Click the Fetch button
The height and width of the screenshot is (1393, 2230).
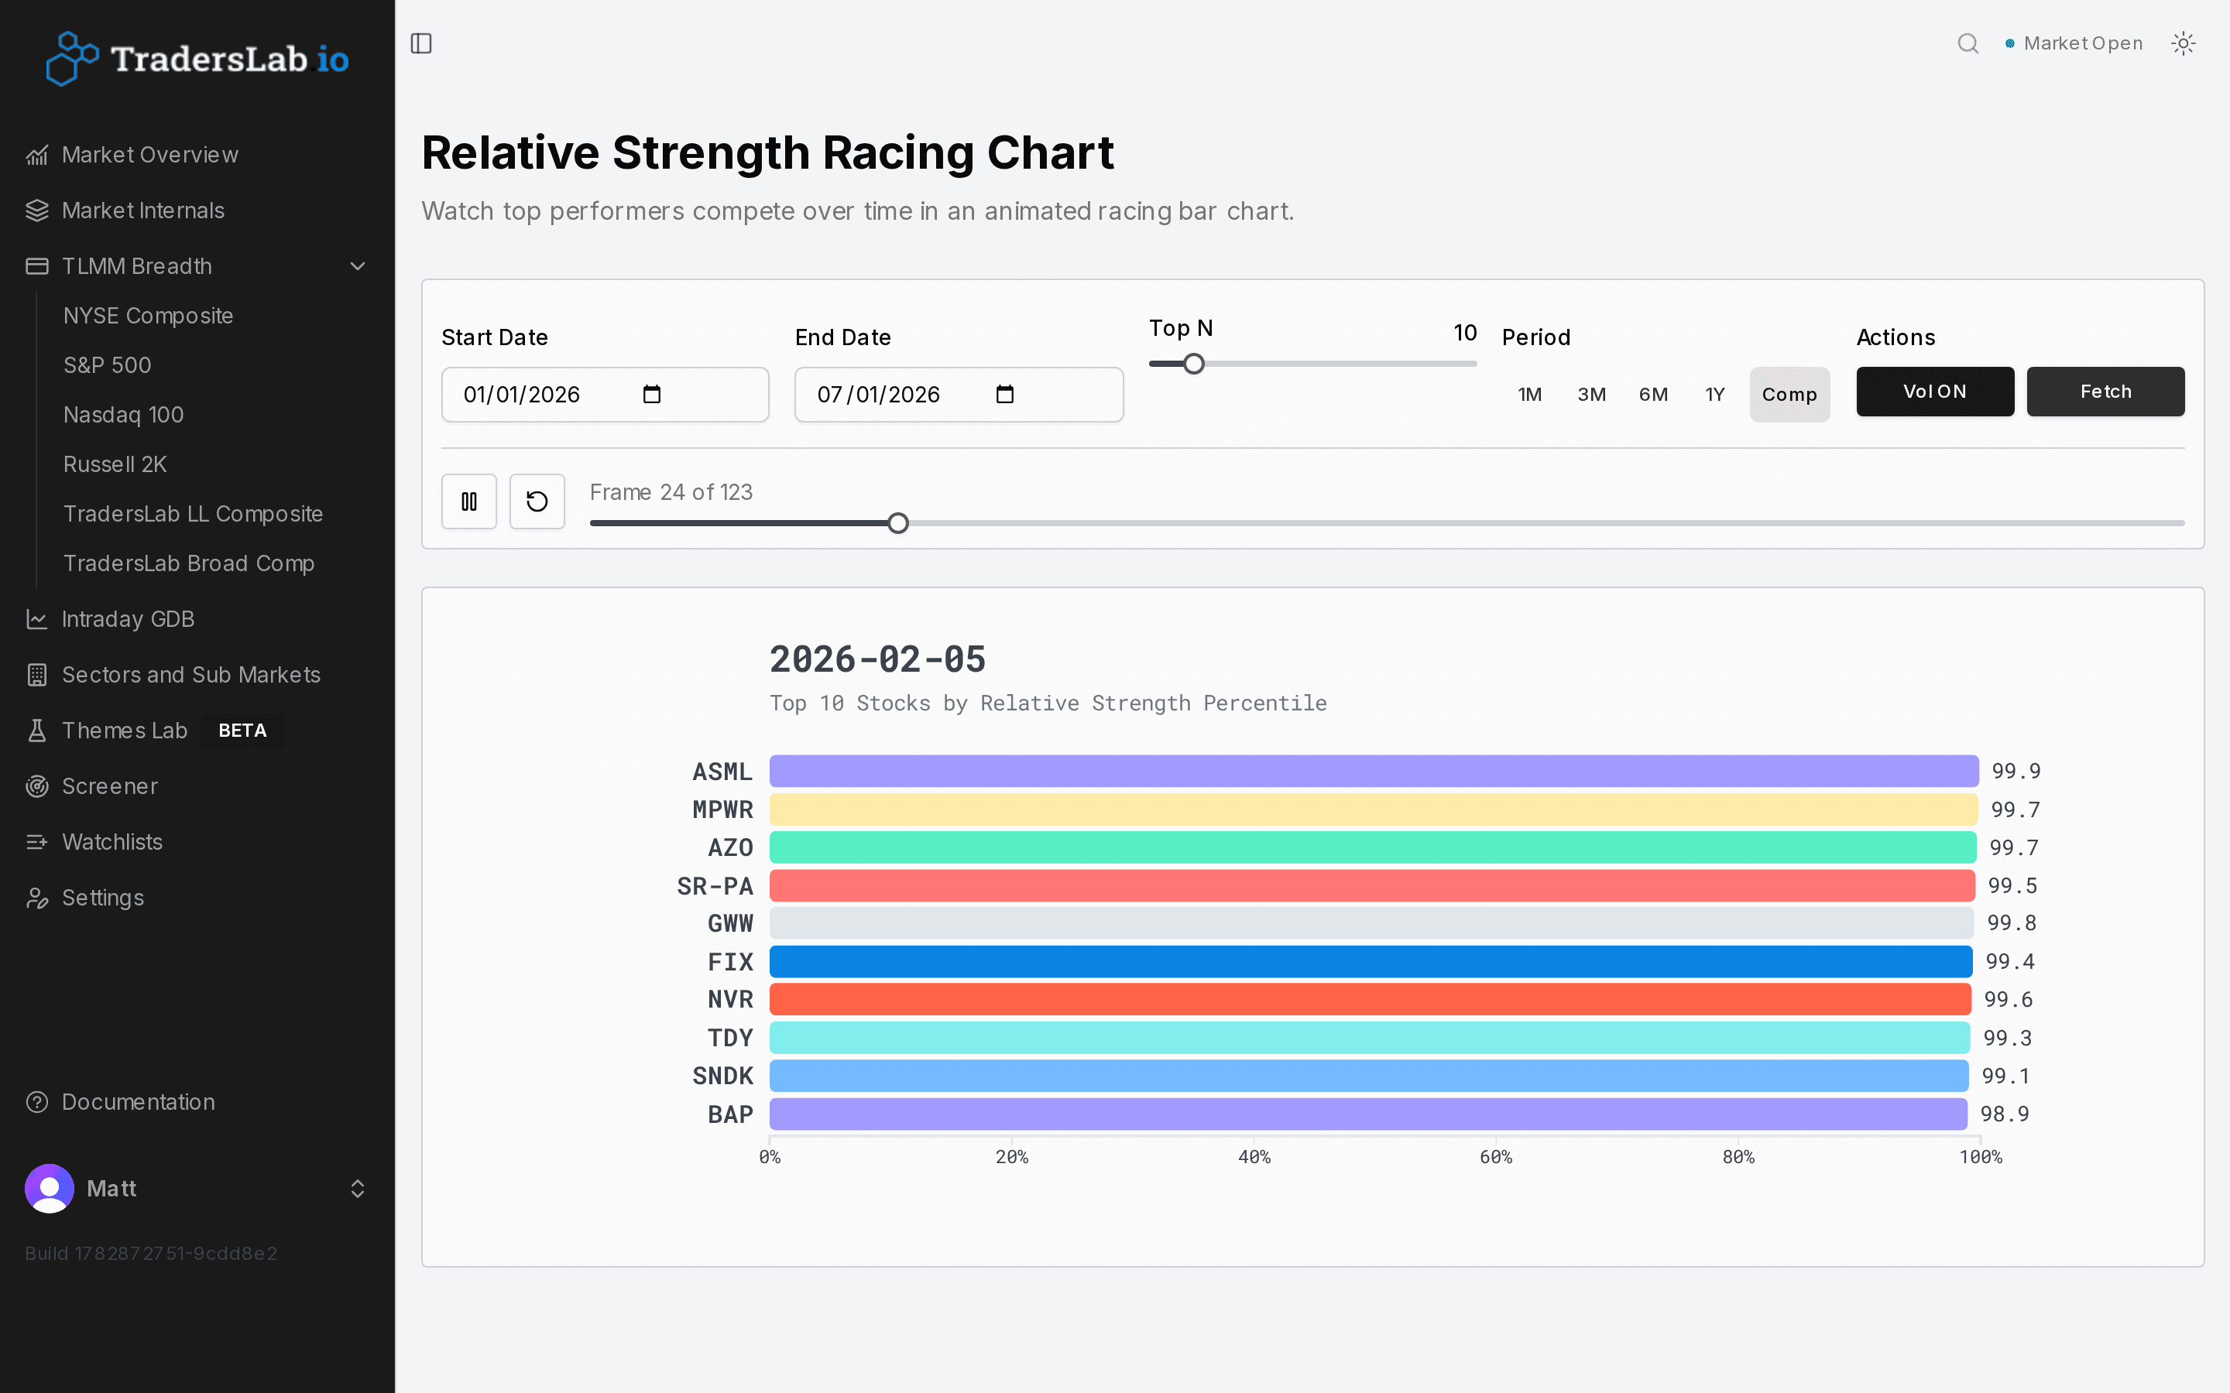(x=2105, y=392)
